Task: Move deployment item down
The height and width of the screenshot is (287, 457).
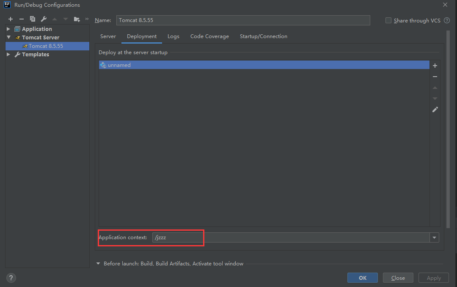Action: 435,99
